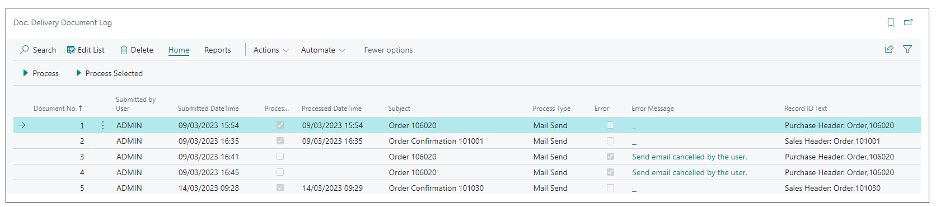Click the Delete trash icon

click(x=124, y=50)
